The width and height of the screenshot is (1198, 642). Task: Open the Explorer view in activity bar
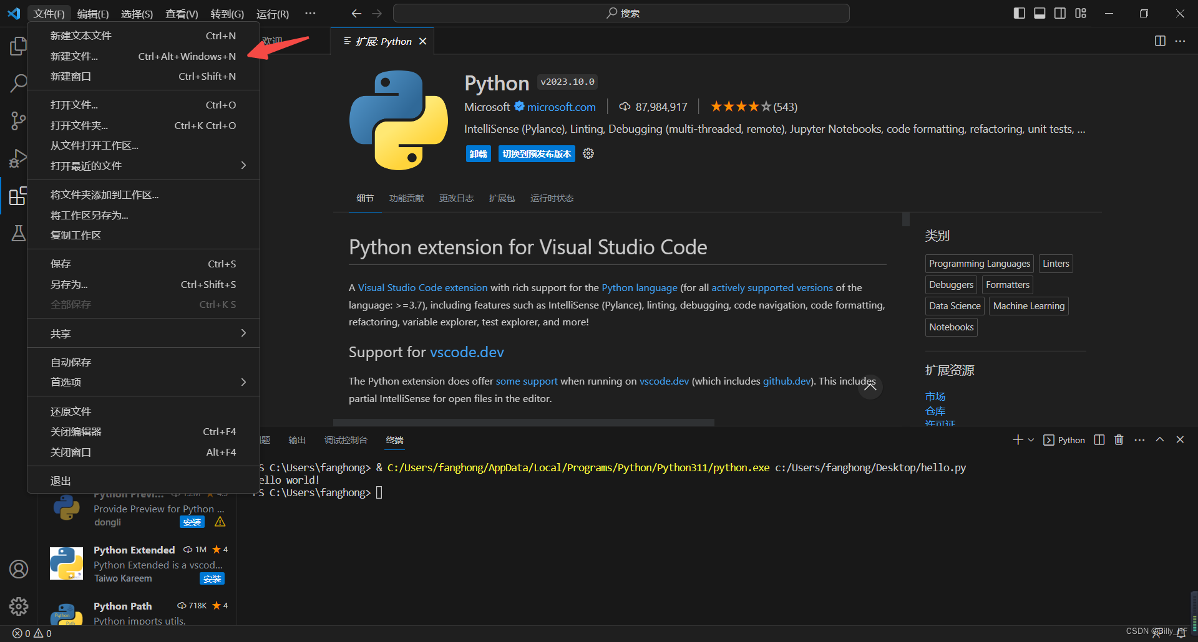click(x=18, y=46)
